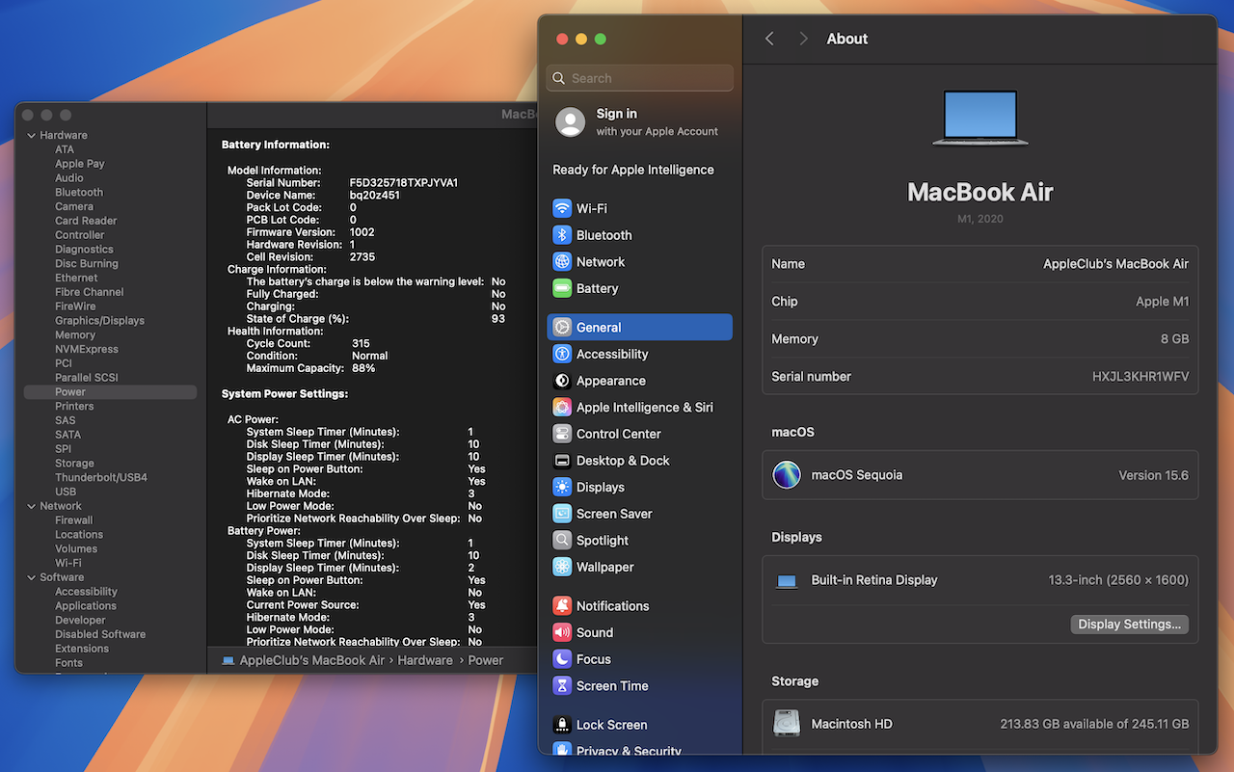Select Firewall under Network in System Information

(x=74, y=520)
